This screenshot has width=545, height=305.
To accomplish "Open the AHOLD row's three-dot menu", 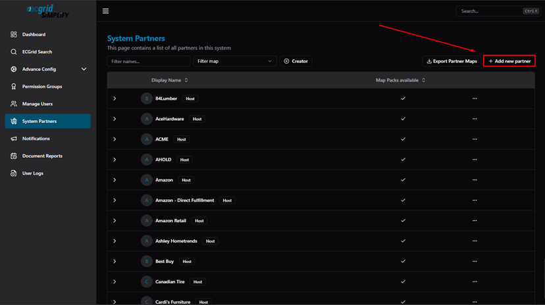I will (x=475, y=160).
